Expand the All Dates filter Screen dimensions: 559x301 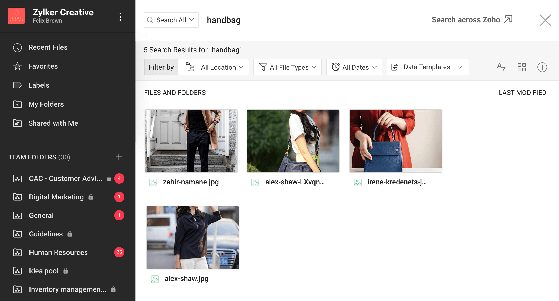(x=354, y=67)
